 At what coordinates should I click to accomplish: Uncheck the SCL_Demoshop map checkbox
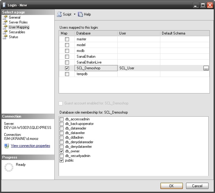click(x=67, y=68)
